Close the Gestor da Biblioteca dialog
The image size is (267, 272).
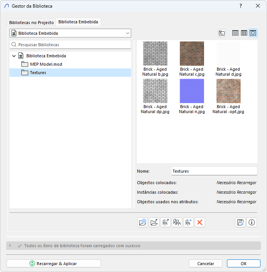point(257,6)
